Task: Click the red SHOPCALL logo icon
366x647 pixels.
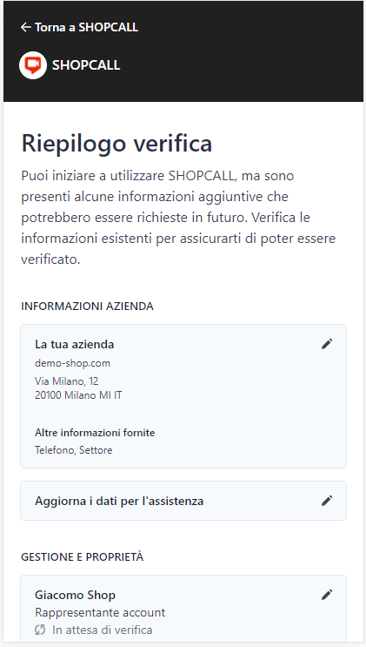Action: click(x=32, y=64)
